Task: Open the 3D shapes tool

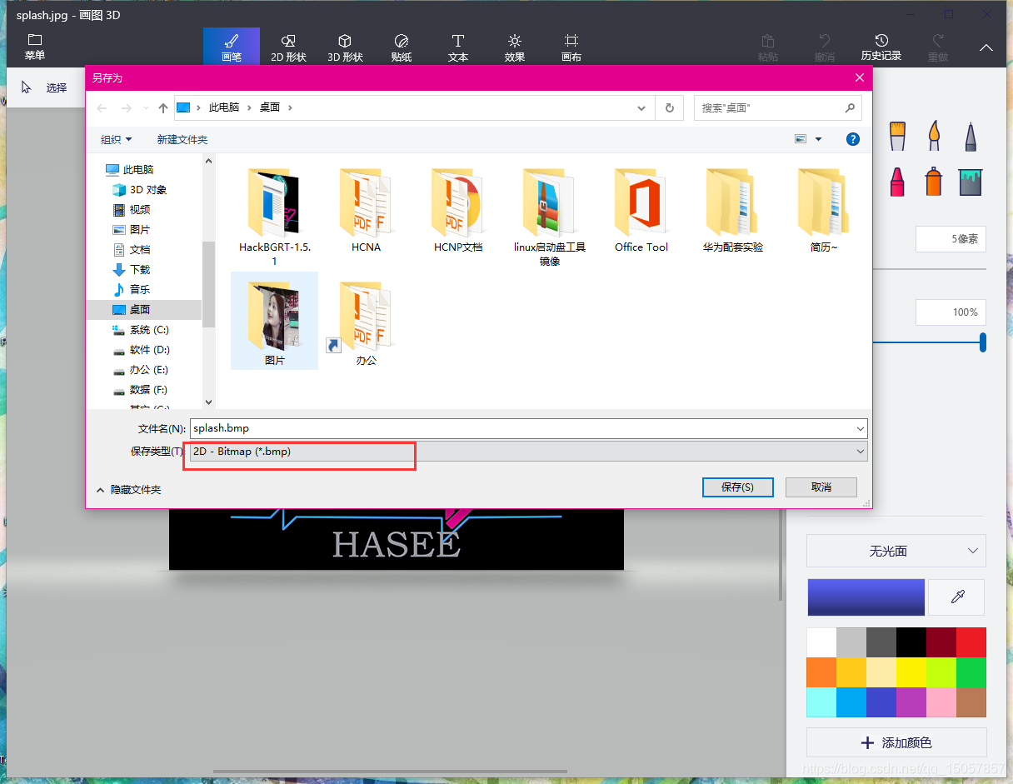Action: [346, 46]
